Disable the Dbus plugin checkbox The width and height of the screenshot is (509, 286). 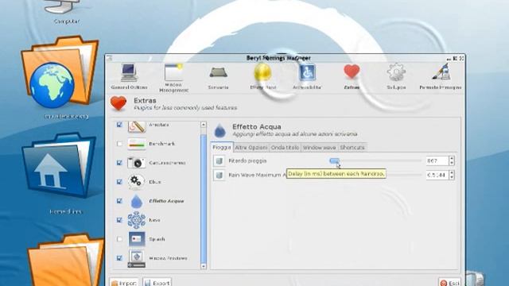coord(119,182)
